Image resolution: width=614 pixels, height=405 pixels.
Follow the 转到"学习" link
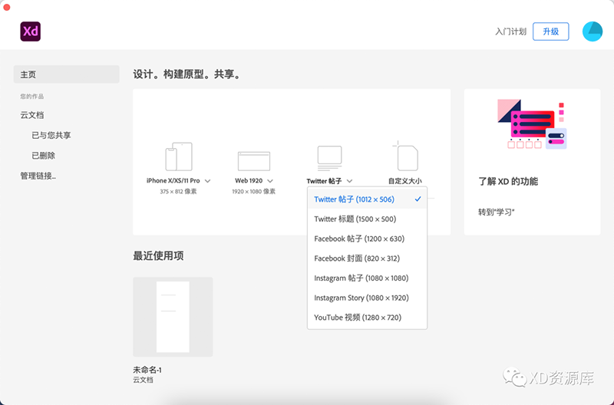pos(496,212)
